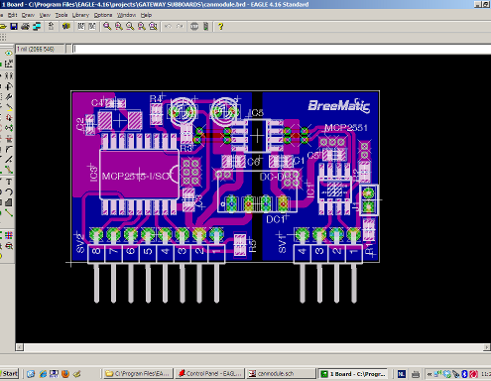This screenshot has height=381, width=491.
Task: Select the Polygon drawing tool
Action: (x=9, y=202)
